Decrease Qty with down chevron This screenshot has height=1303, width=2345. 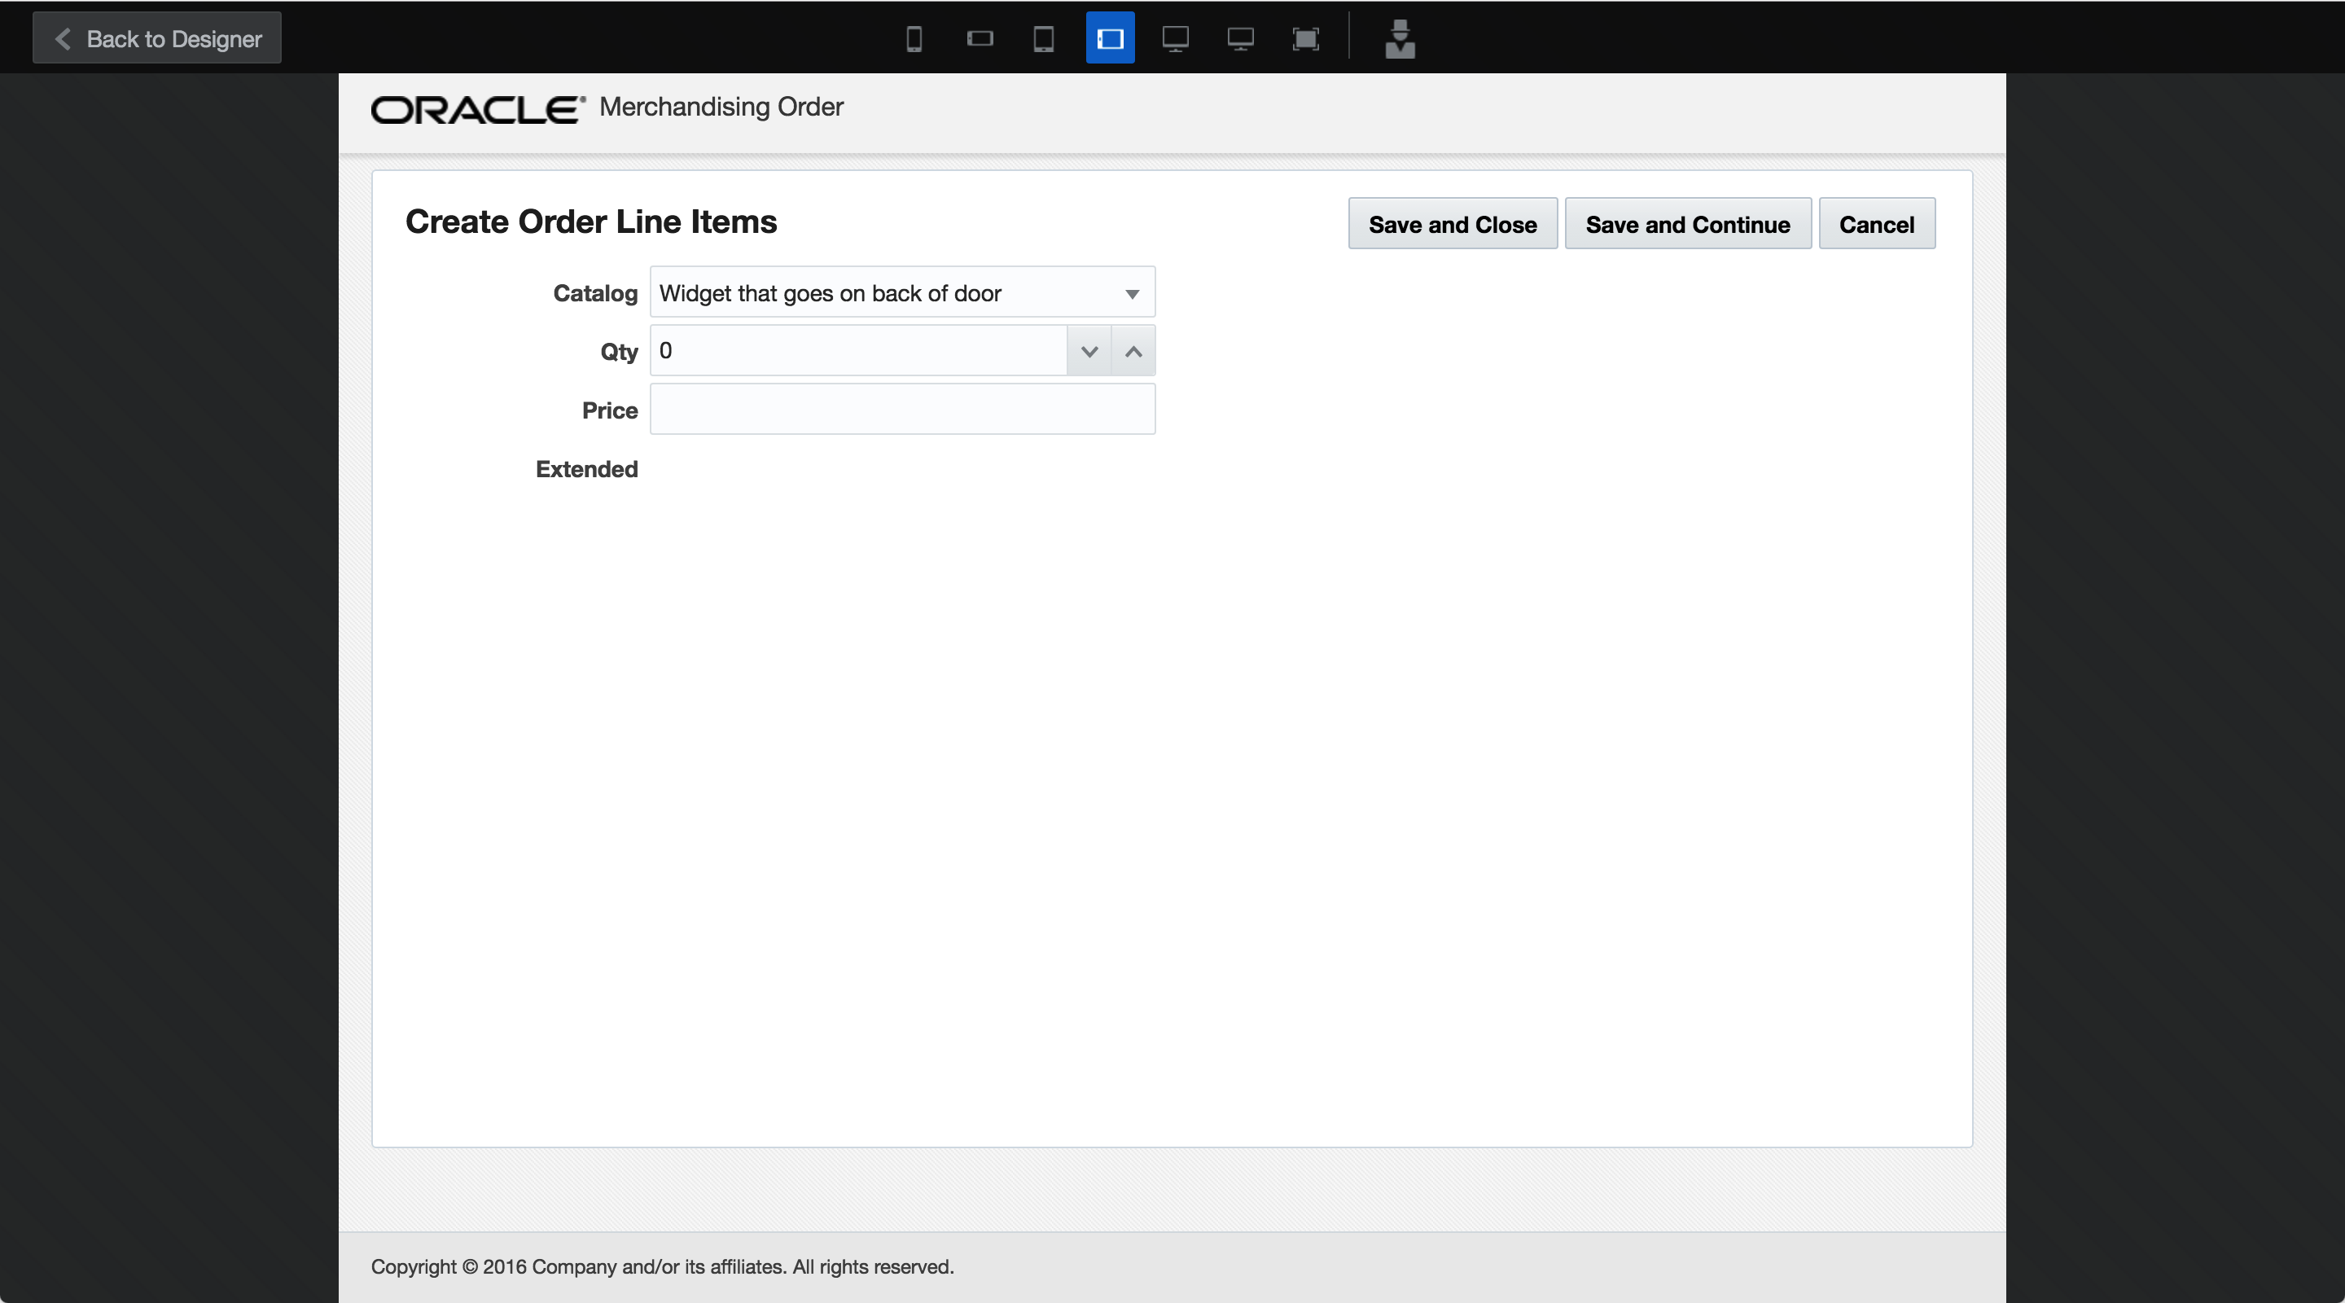[x=1089, y=352]
